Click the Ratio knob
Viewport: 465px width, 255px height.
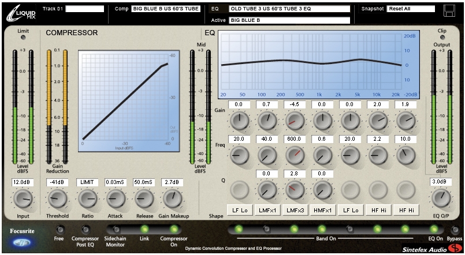tap(88, 198)
